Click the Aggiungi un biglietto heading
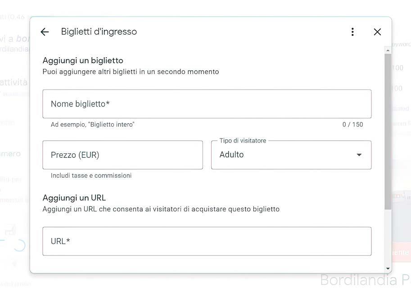Viewport: 411px width, 295px height. (x=83, y=60)
